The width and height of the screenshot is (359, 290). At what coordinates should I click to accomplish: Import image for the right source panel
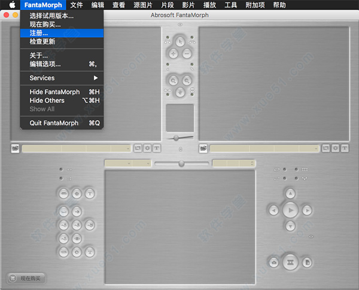(x=203, y=149)
